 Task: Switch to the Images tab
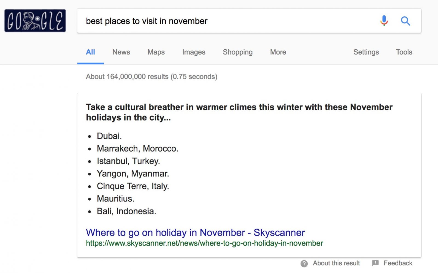(194, 52)
